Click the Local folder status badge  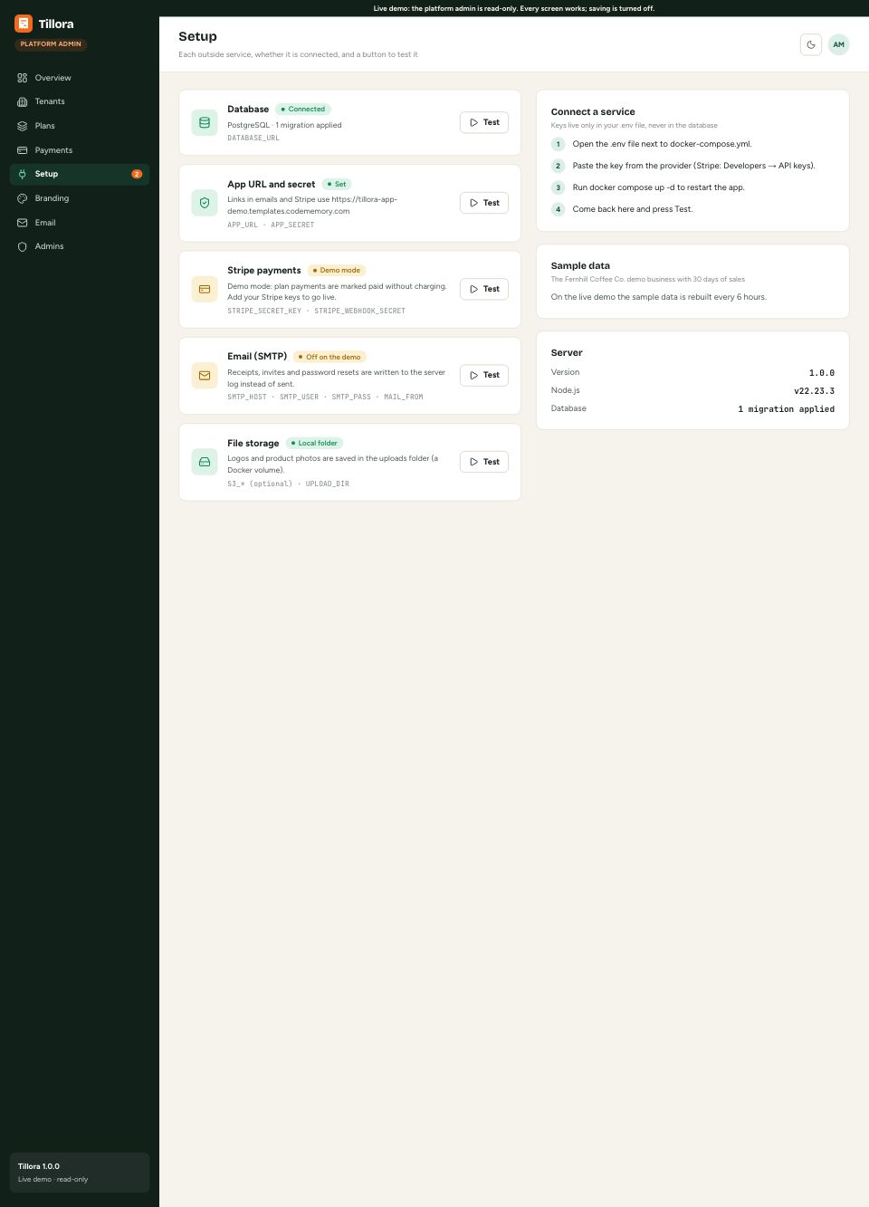pyautogui.click(x=314, y=443)
